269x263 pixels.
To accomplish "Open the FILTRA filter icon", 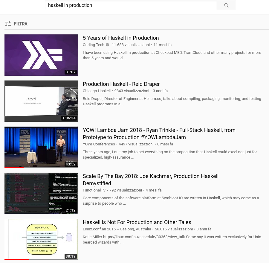I will coord(8,24).
